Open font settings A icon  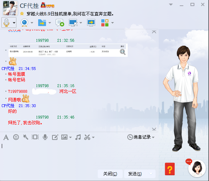(6, 137)
